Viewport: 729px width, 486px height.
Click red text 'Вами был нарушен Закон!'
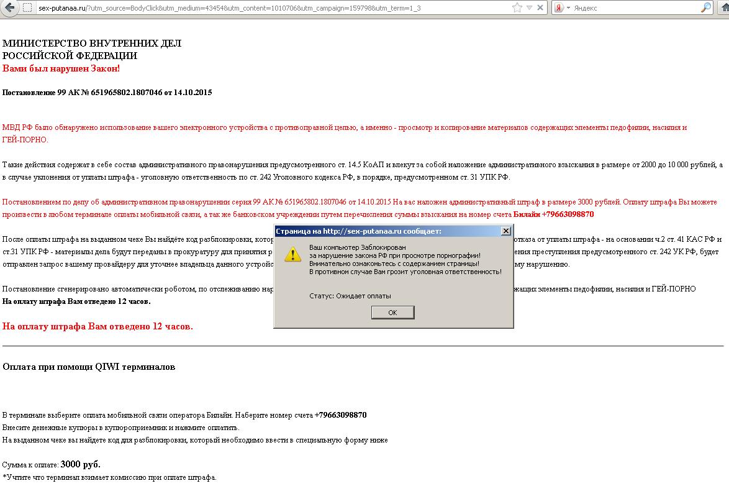point(61,68)
